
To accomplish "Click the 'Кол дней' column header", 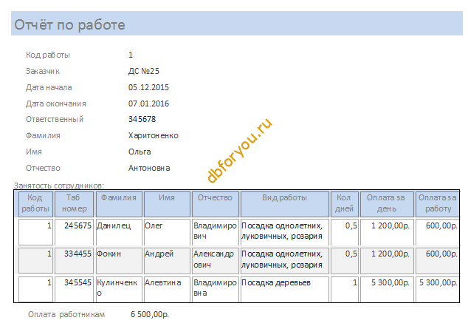I will coord(344,204).
